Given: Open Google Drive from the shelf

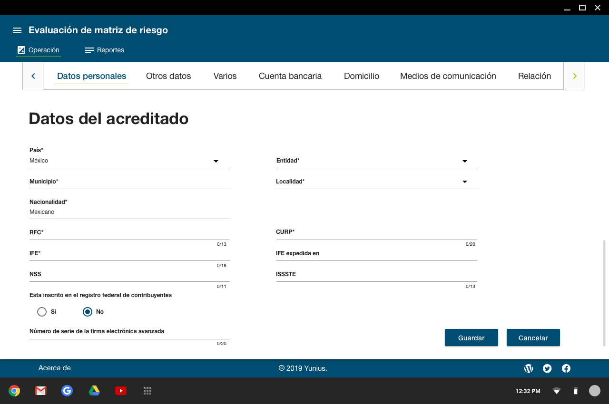Looking at the screenshot, I should [94, 391].
